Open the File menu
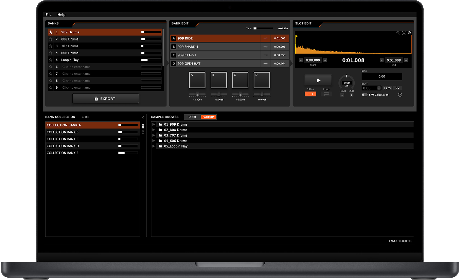This screenshot has width=460, height=280. point(48,15)
